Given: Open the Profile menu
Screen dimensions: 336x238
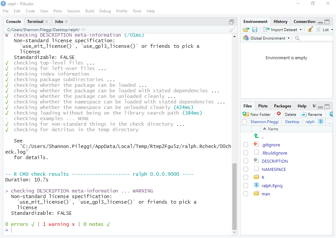Looking at the screenshot, I should tap(122, 11).
